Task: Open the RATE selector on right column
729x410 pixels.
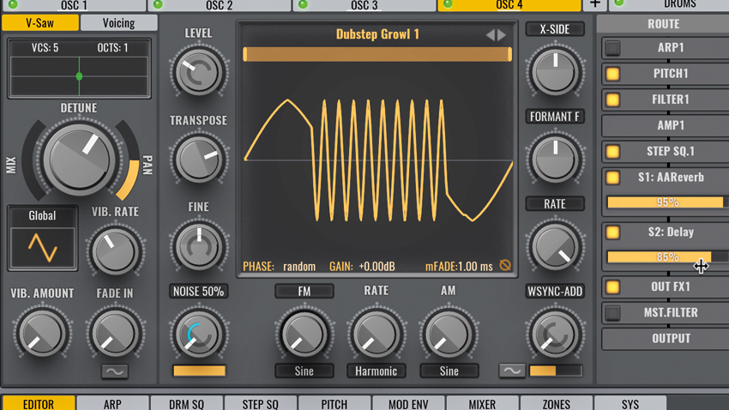Action: click(x=555, y=203)
